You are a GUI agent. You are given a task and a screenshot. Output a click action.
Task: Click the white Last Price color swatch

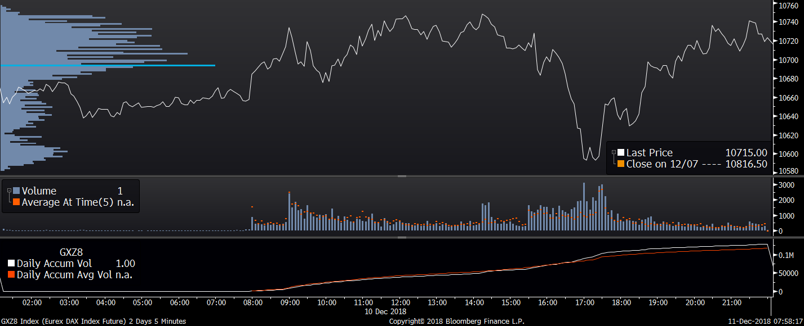coord(621,152)
